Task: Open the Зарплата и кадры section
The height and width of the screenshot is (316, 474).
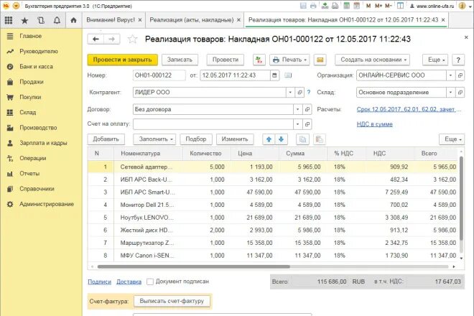Action: pyautogui.click(x=43, y=143)
